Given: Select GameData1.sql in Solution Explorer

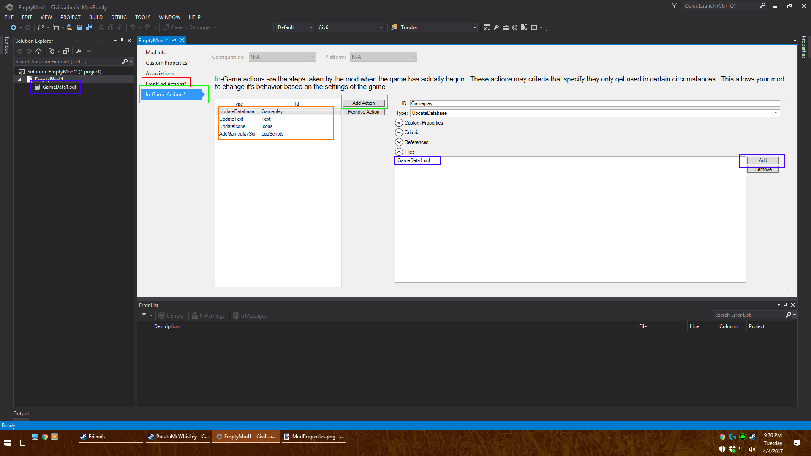Looking at the screenshot, I should [59, 87].
